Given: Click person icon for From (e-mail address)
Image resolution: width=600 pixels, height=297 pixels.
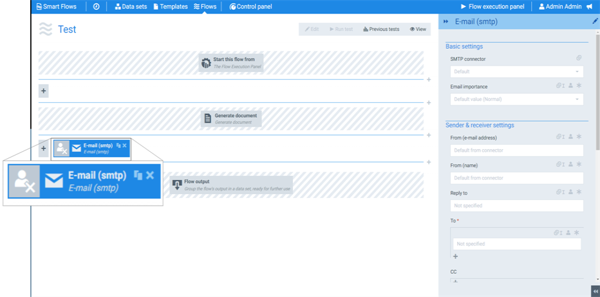Looking at the screenshot, I should [570, 136].
